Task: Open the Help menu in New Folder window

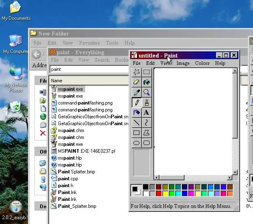Action: (x=130, y=43)
